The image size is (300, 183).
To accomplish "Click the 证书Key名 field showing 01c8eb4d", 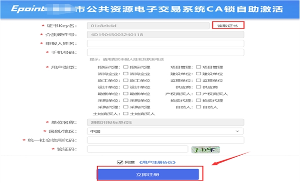I will click(x=149, y=26).
